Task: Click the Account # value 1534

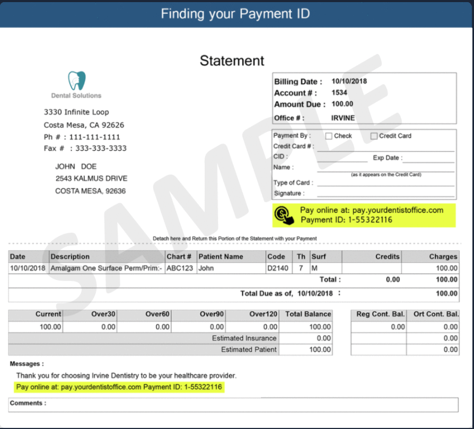Action: point(339,92)
